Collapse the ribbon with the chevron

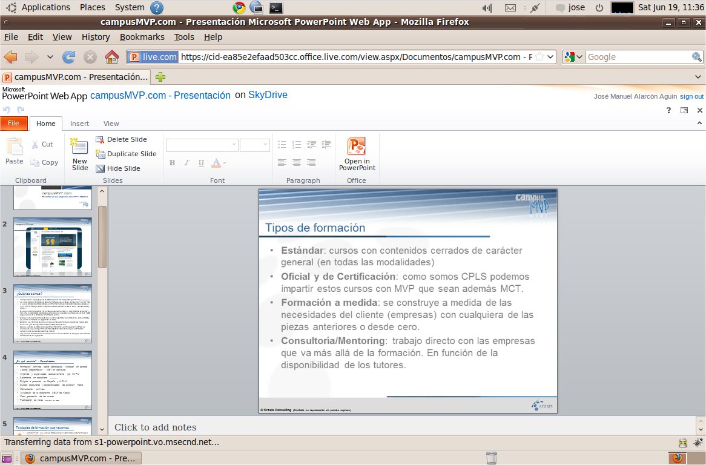pyautogui.click(x=699, y=123)
